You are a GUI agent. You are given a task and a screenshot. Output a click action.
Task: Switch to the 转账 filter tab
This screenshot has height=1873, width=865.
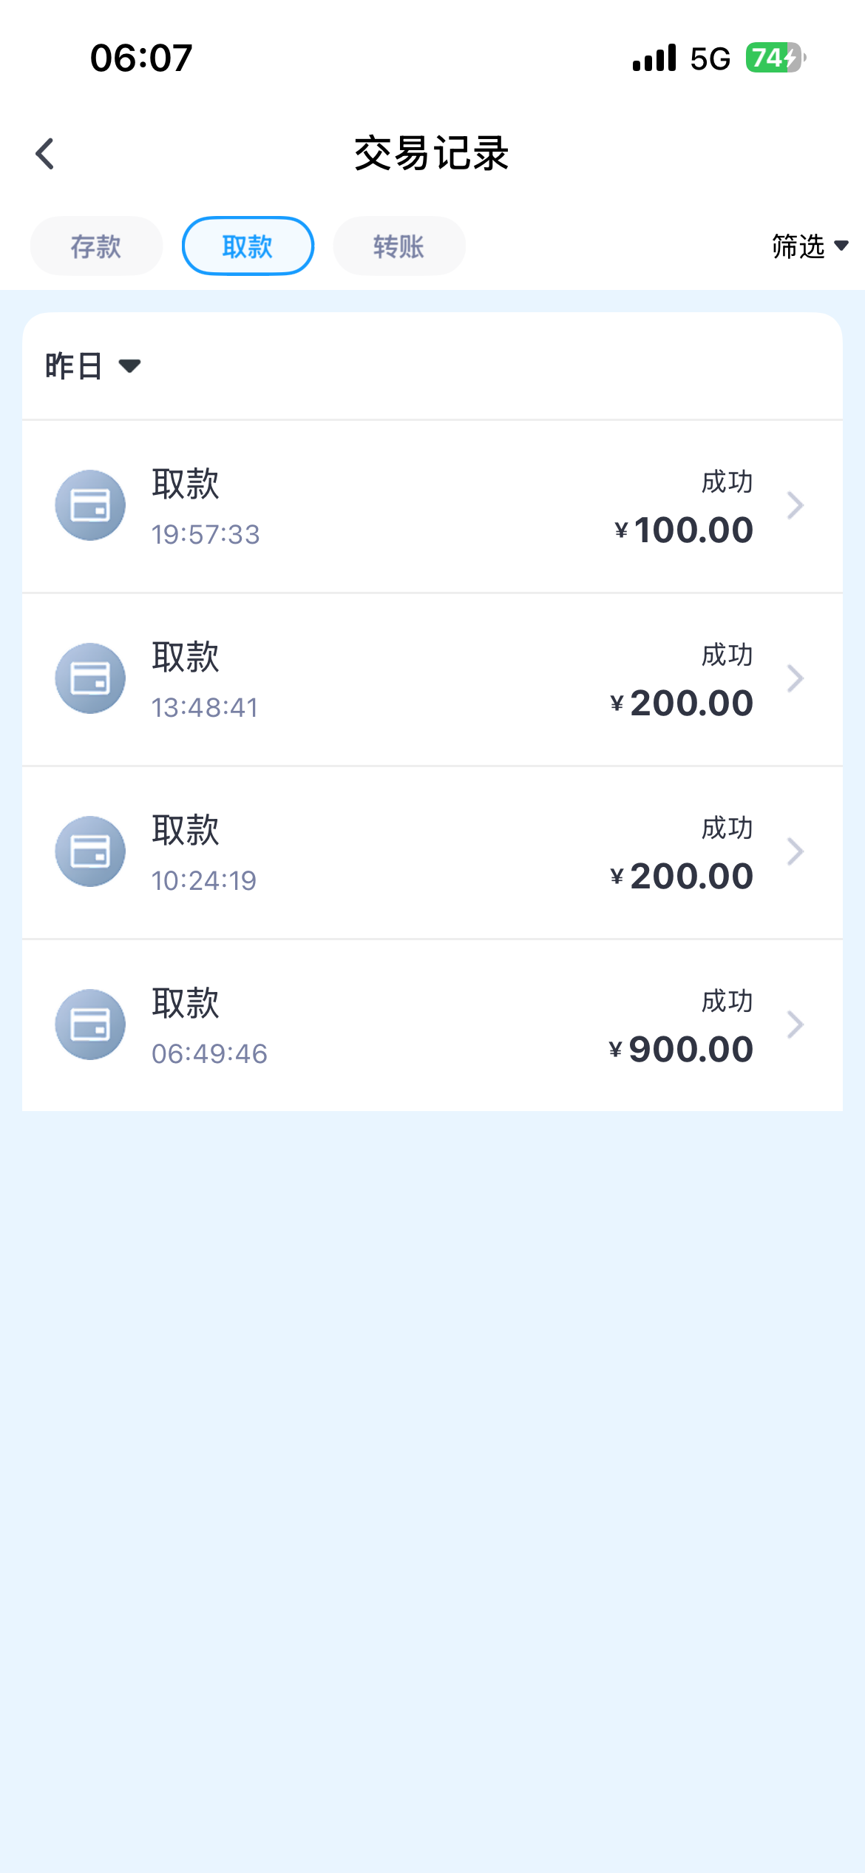(x=399, y=246)
